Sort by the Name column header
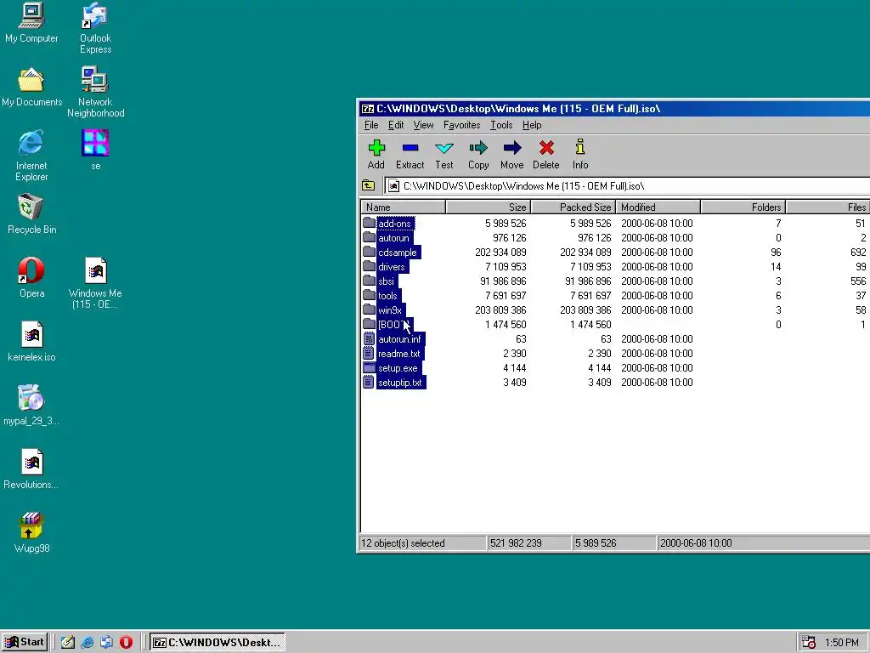The image size is (870, 653). [403, 207]
